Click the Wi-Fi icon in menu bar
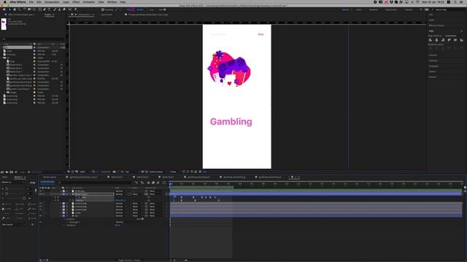The image size is (467, 262). pyautogui.click(x=417, y=1)
